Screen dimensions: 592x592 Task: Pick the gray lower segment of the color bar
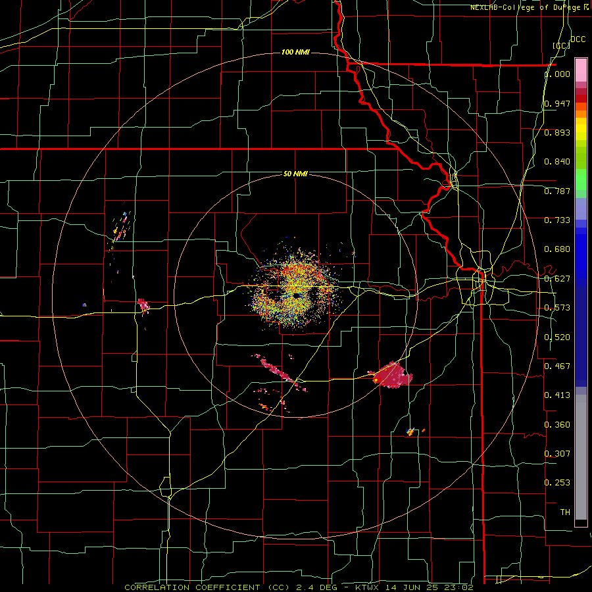pyautogui.click(x=581, y=457)
